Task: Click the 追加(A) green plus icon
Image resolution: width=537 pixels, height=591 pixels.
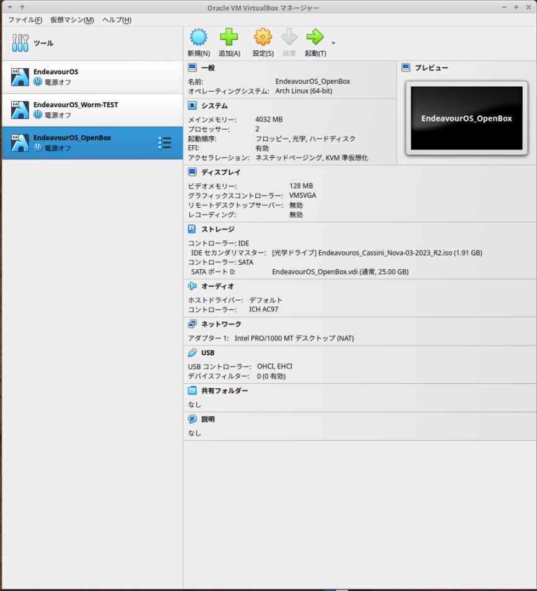Action: click(229, 37)
